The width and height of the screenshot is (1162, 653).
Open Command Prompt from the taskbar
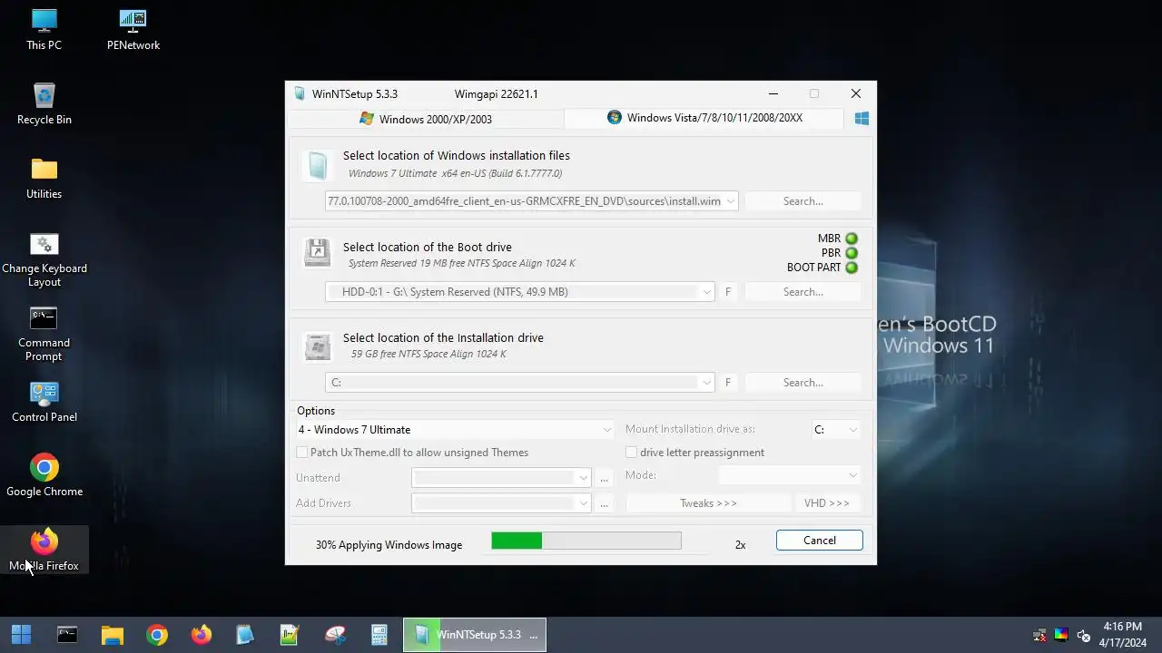67,635
